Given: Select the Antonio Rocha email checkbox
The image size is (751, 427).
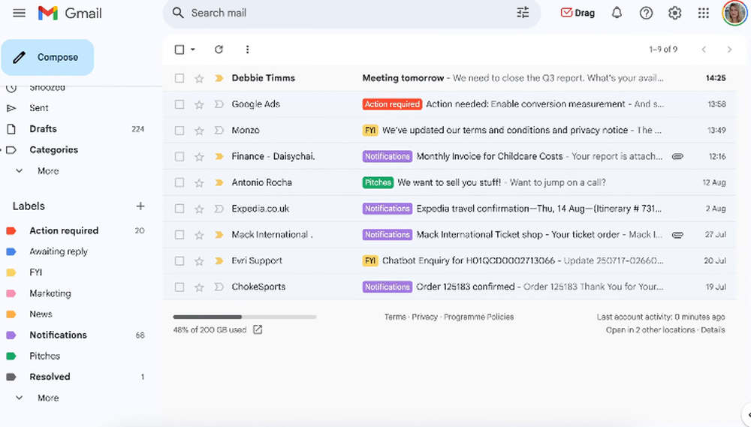Looking at the screenshot, I should pyautogui.click(x=179, y=182).
